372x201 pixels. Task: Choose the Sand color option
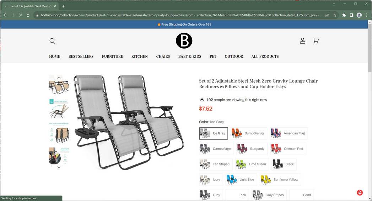coord(302,195)
